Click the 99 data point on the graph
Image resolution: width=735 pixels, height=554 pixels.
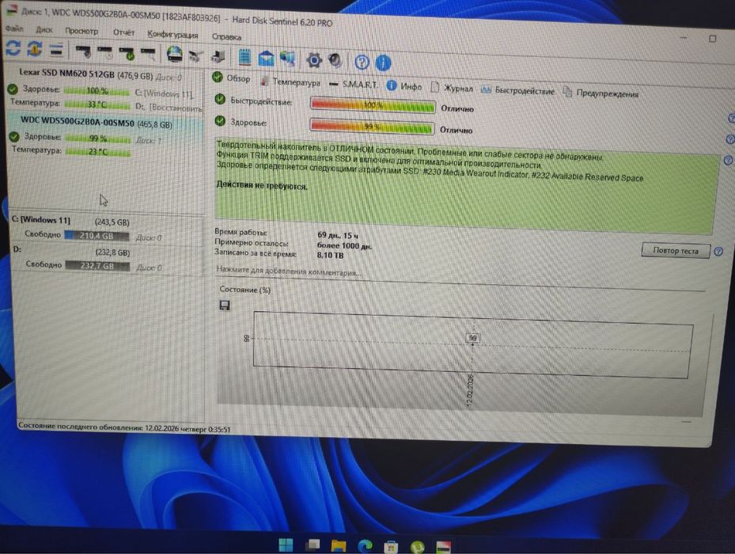[x=473, y=338]
